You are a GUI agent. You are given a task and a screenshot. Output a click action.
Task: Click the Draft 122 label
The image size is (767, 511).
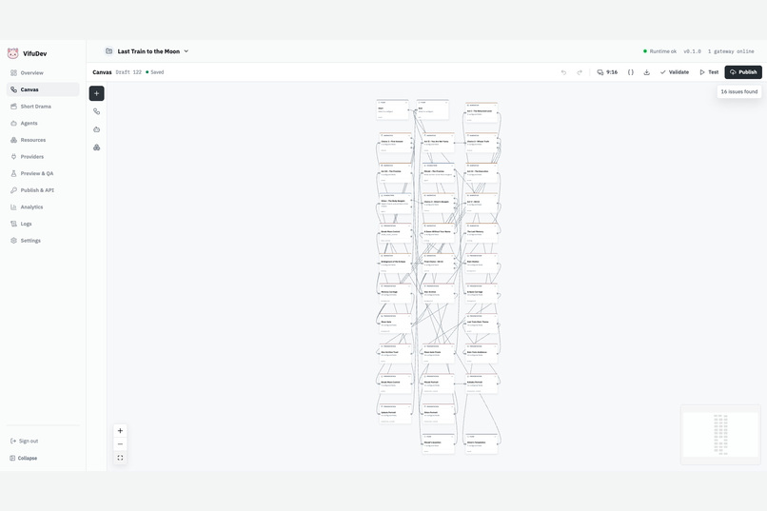click(128, 72)
